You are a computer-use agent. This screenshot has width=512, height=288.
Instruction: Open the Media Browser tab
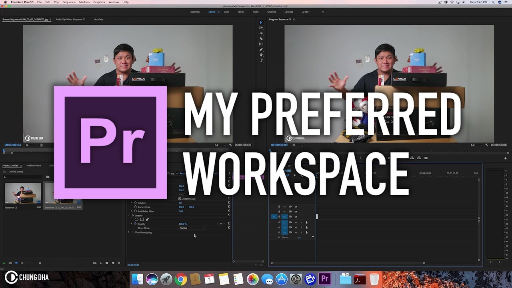(34, 165)
